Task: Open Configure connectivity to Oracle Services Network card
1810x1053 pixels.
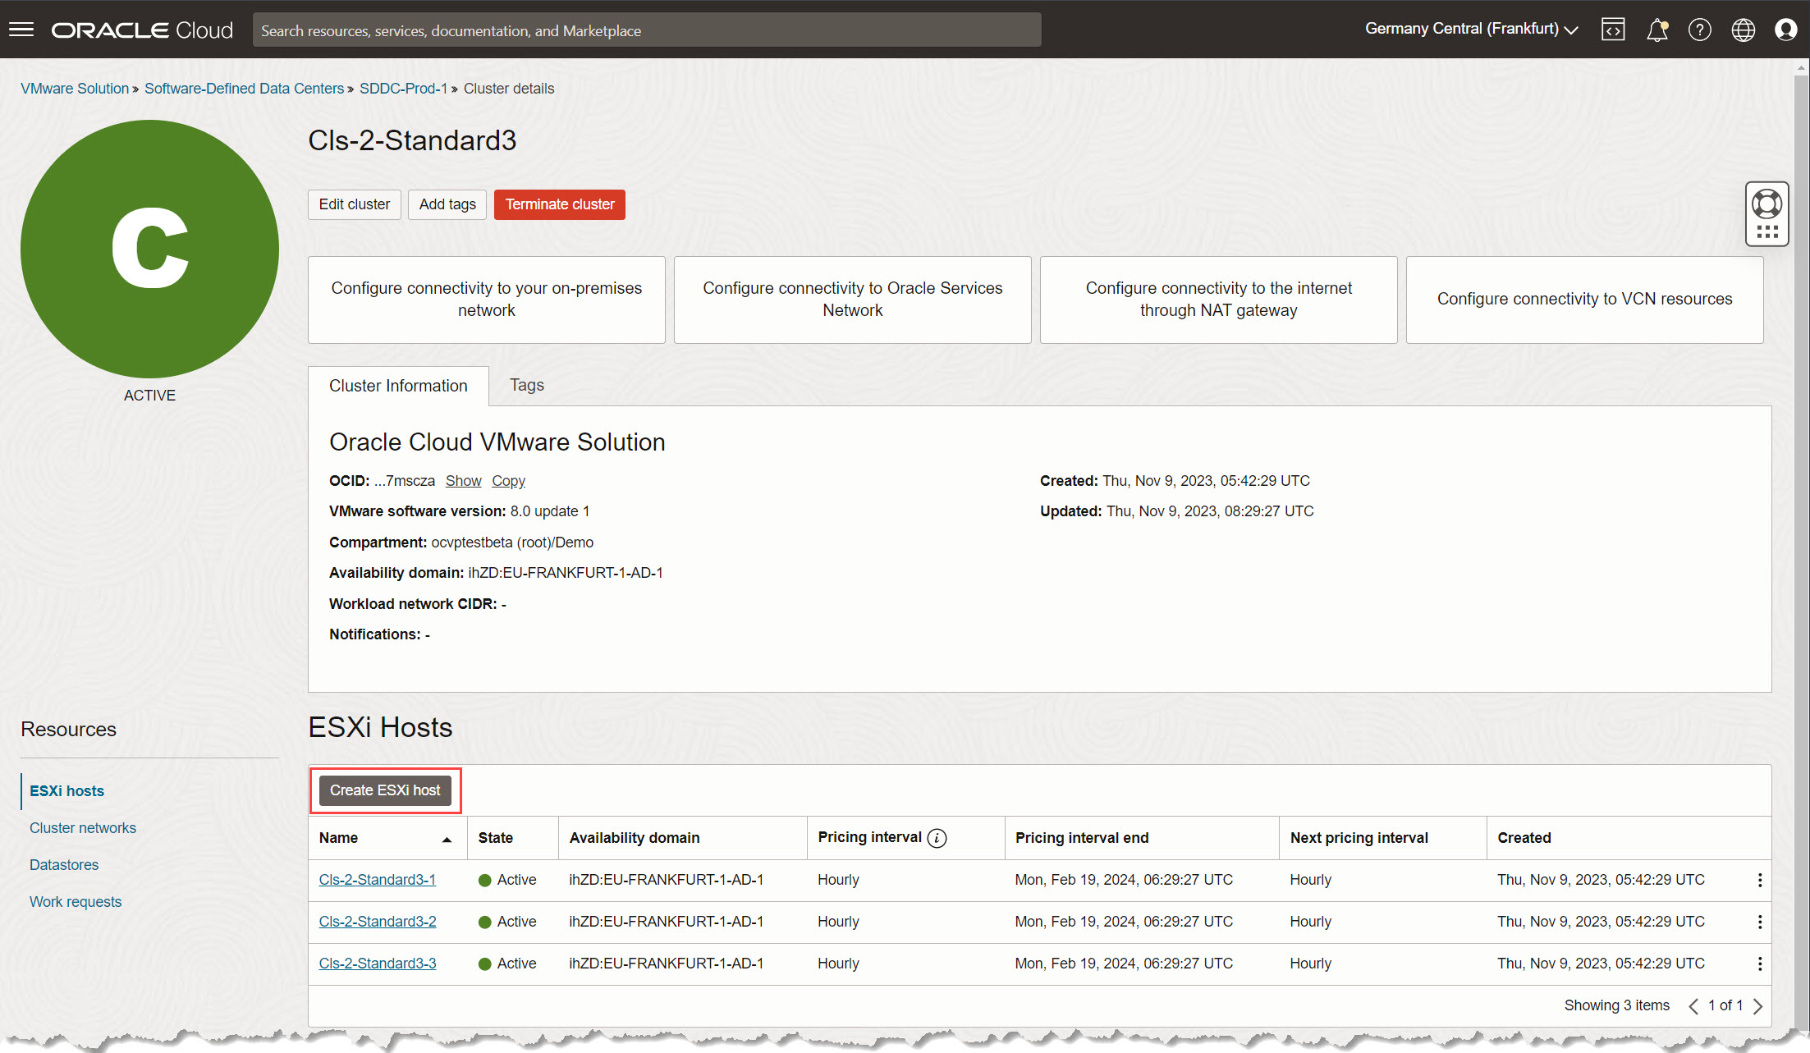Action: pos(853,300)
